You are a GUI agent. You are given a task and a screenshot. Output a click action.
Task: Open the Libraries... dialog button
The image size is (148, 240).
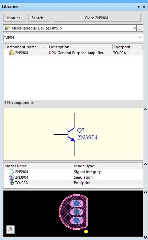(x=14, y=18)
